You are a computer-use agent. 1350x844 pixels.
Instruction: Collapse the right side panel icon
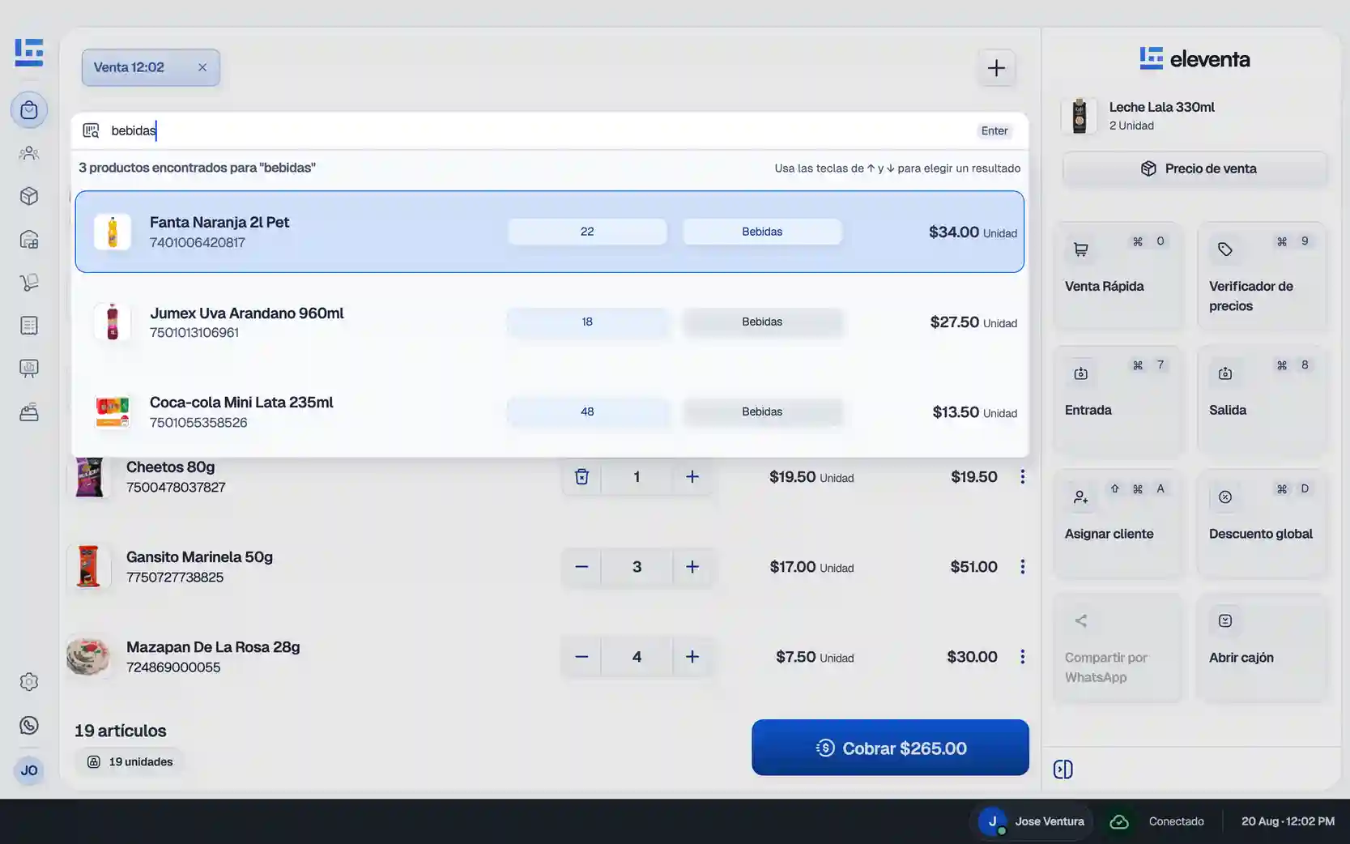tap(1063, 769)
